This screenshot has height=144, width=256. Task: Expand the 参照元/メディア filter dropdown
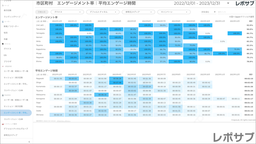(138, 12)
